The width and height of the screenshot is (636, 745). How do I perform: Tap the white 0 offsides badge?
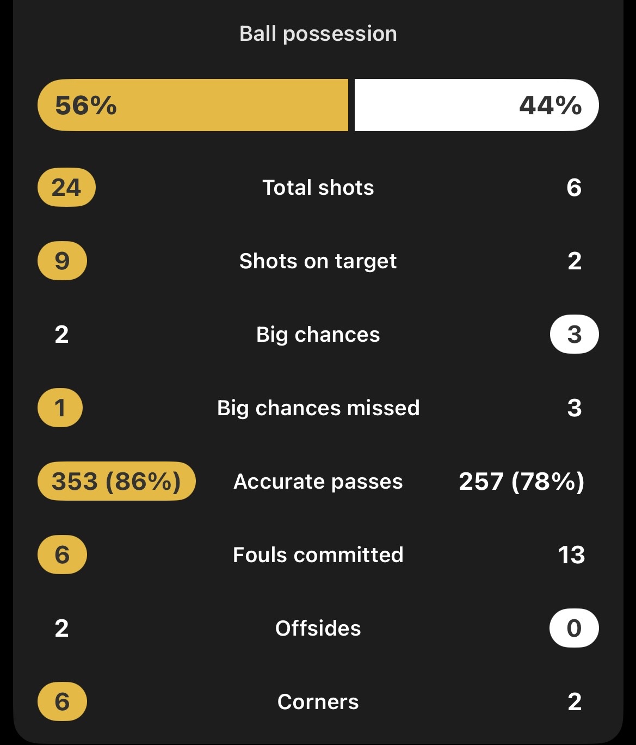pos(574,628)
